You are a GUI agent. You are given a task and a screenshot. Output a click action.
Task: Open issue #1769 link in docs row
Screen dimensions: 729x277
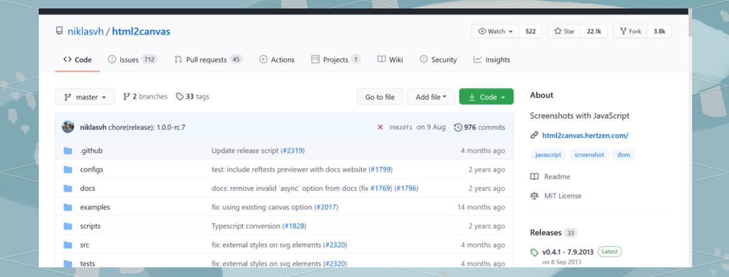click(381, 188)
